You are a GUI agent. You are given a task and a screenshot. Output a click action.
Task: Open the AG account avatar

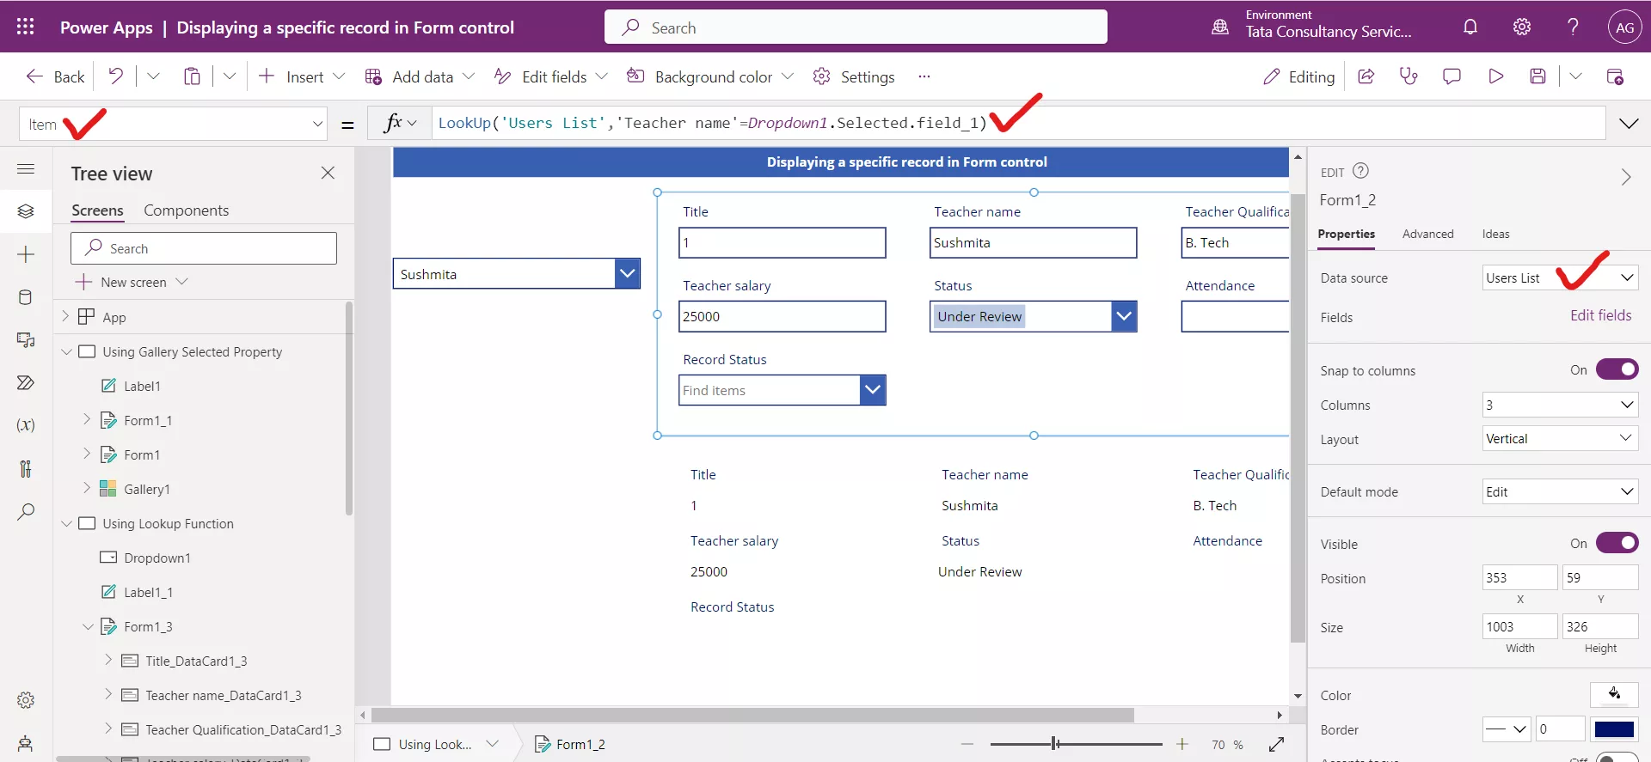[x=1624, y=27]
